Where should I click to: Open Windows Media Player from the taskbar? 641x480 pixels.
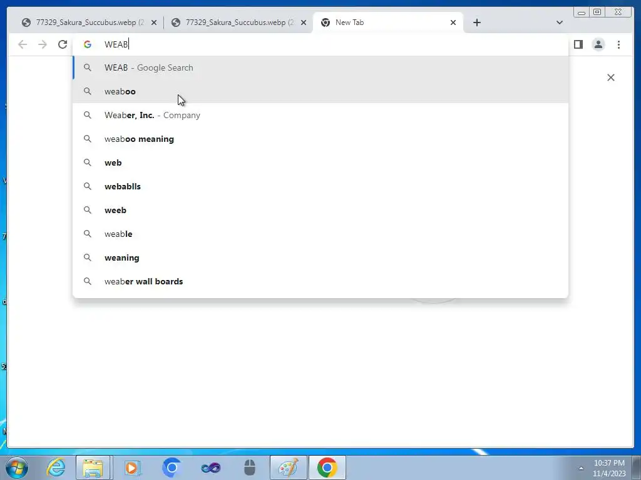pyautogui.click(x=131, y=467)
